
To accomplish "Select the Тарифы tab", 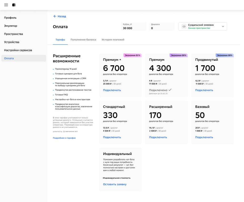I will point(60,40).
